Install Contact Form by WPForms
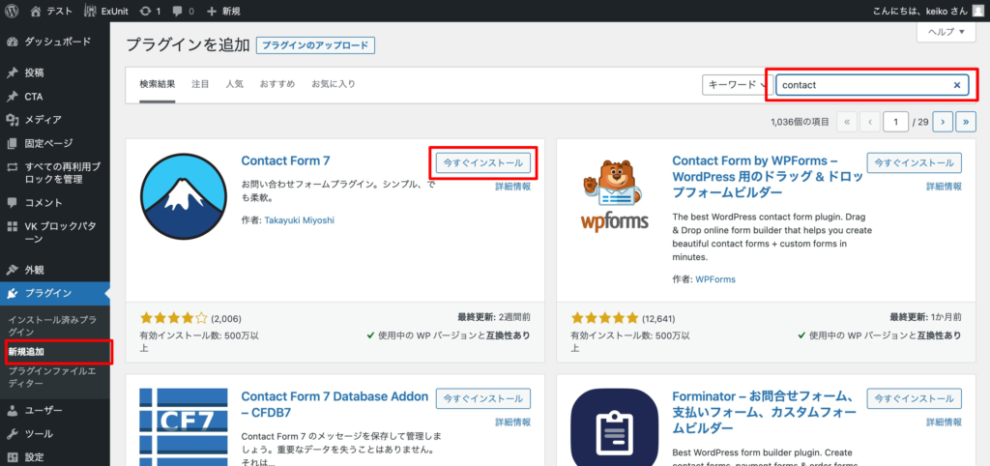The image size is (990, 466). [915, 162]
